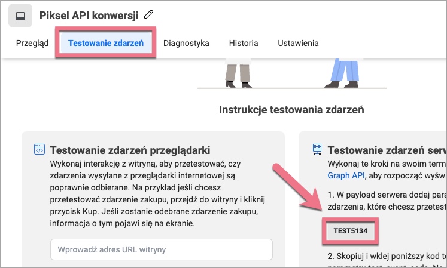This screenshot has height=268, width=447.
Task: Focus the website URL input field
Action: 162,249
